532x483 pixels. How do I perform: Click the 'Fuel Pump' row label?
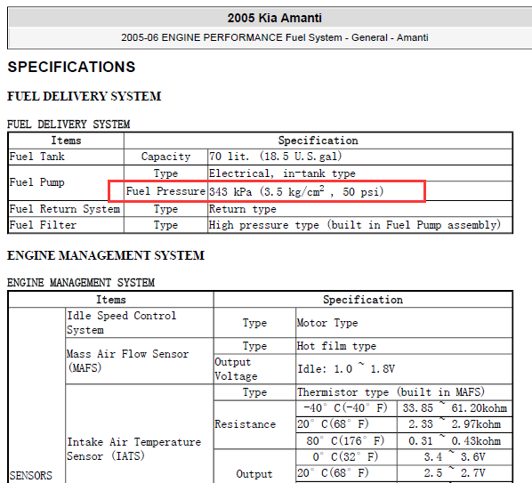click(x=37, y=182)
